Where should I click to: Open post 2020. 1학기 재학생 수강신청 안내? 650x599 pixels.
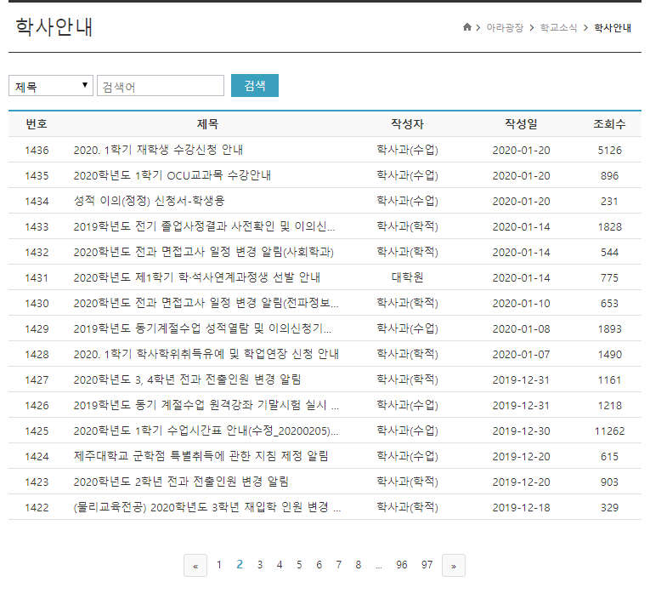pyautogui.click(x=158, y=150)
